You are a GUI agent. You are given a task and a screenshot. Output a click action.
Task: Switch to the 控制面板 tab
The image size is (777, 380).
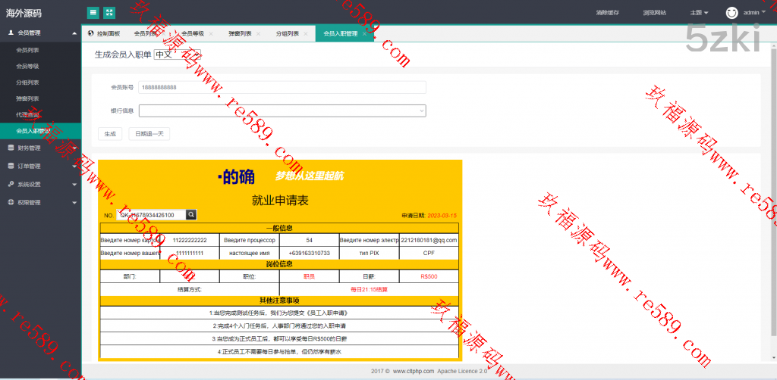coord(104,34)
